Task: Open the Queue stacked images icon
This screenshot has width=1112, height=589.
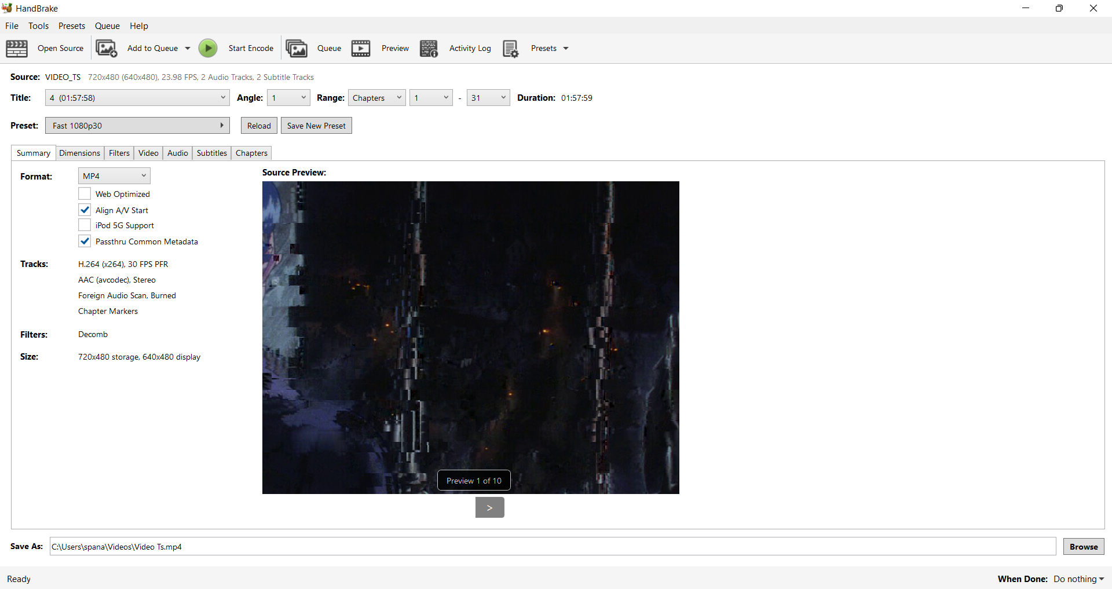Action: coord(297,49)
